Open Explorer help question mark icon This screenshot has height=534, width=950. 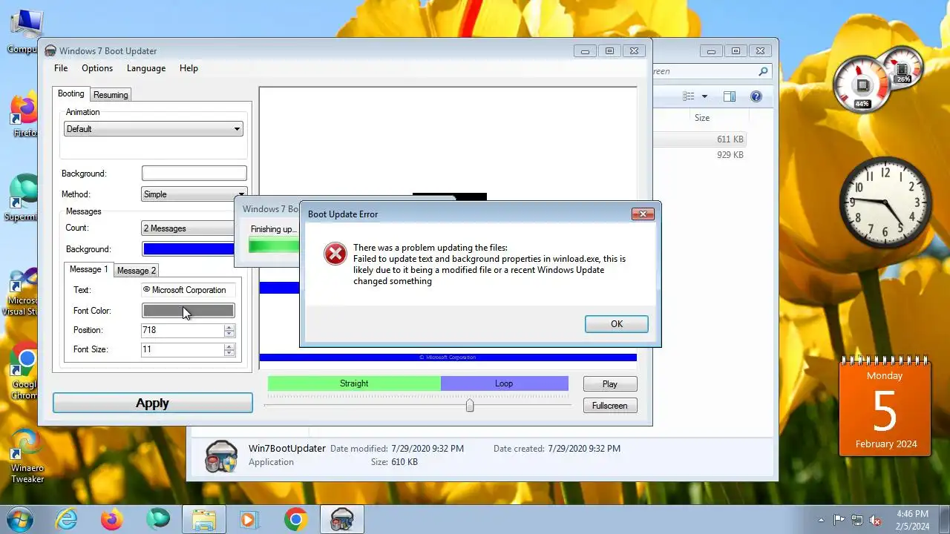coord(756,96)
